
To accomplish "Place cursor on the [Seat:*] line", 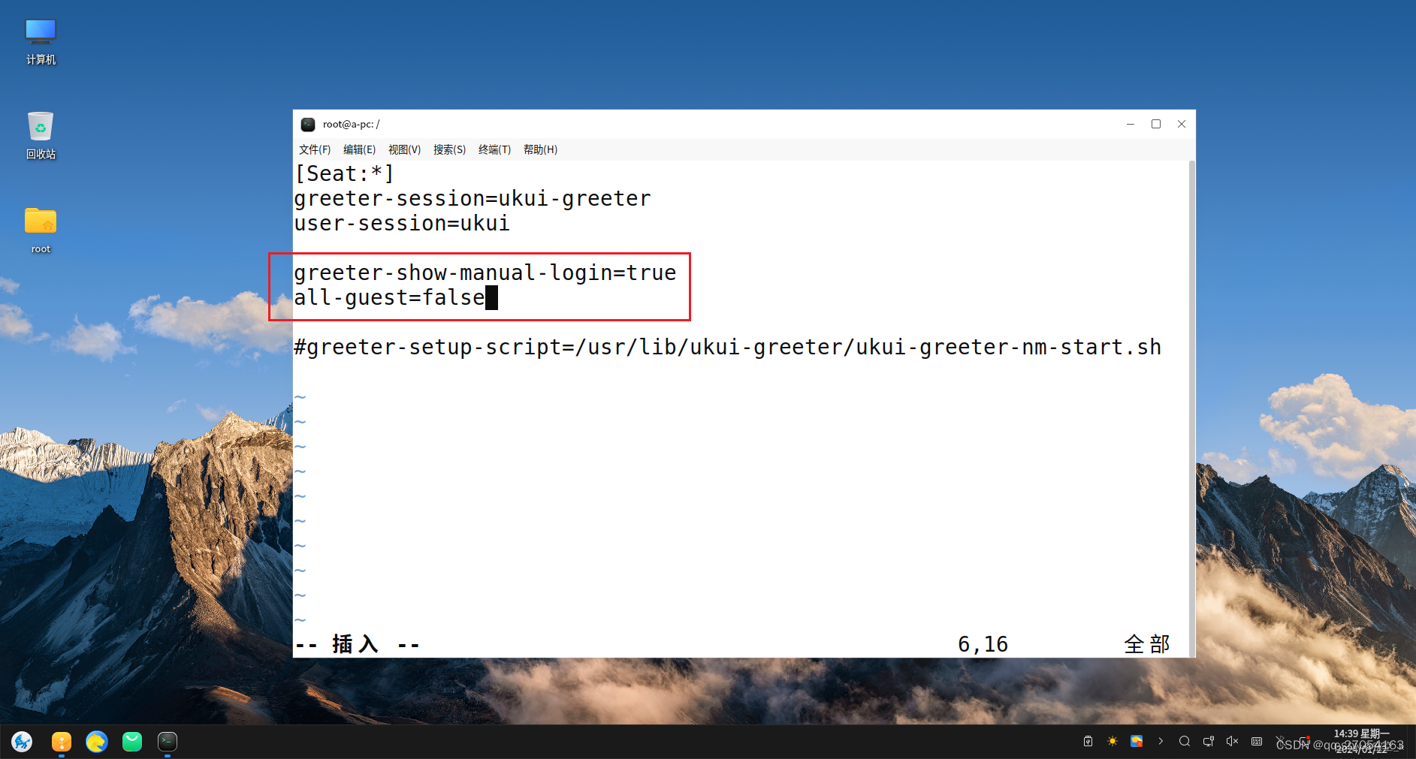I will (x=344, y=173).
